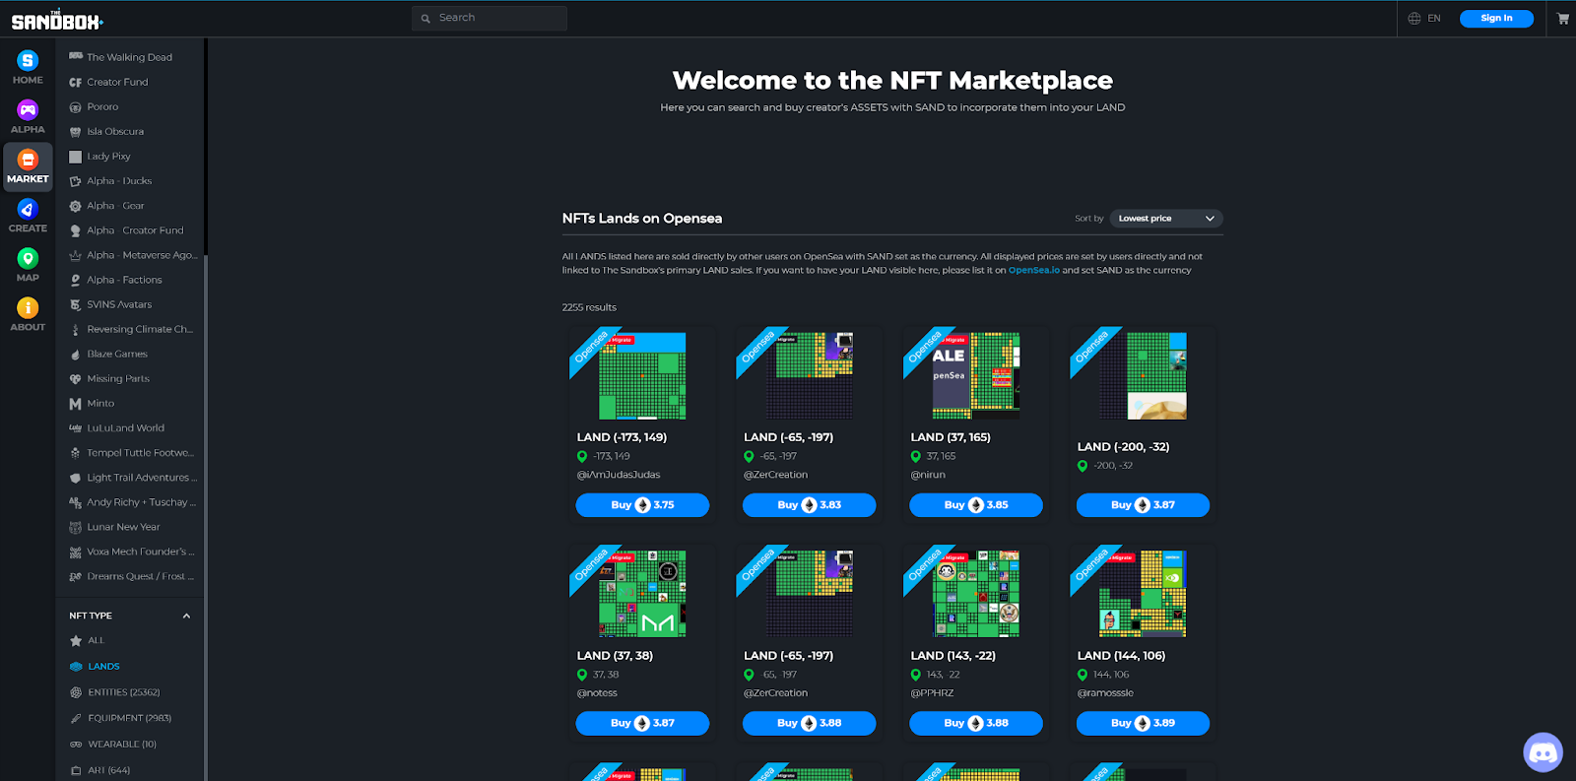
Task: Buy LAND (-173, 149) for 3.75
Action: [642, 505]
